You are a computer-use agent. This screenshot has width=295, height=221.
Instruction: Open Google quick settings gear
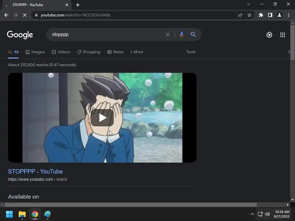pyautogui.click(x=269, y=35)
